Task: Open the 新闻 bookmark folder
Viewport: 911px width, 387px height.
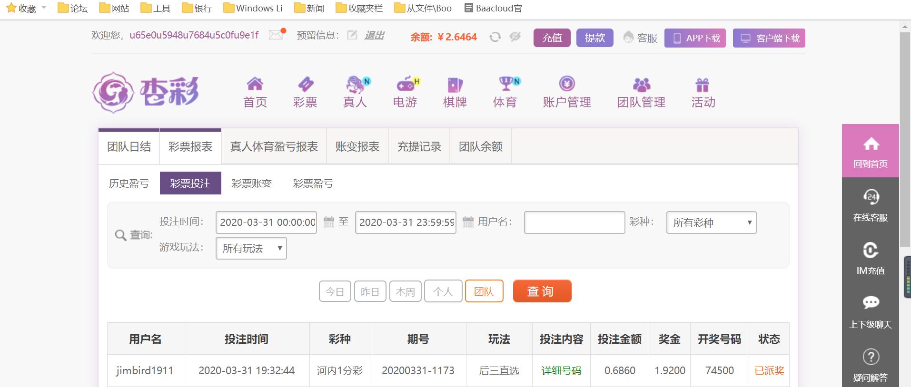Action: click(x=309, y=8)
